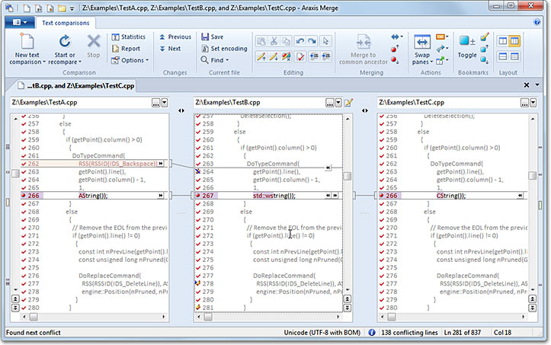Open the blue application menu button
551x345 pixels.
(x=20, y=23)
